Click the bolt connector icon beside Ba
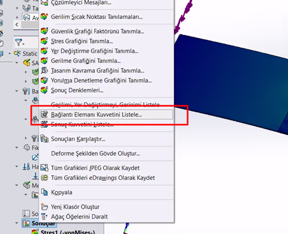 pyautogui.click(x=26, y=91)
